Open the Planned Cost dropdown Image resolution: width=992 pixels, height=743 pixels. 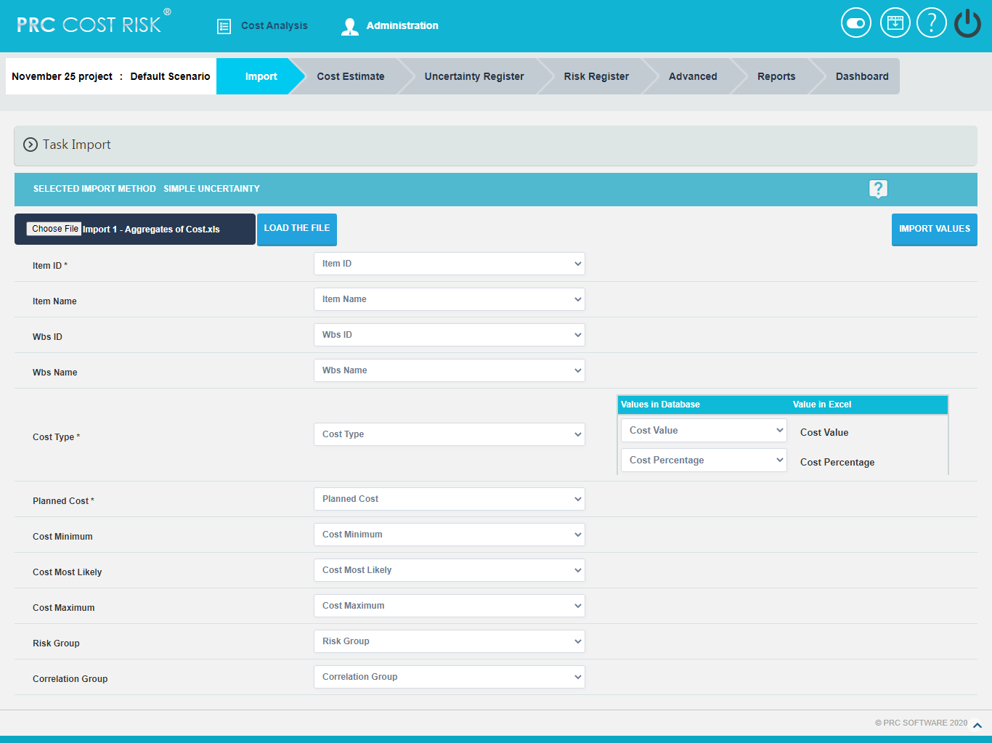point(449,499)
